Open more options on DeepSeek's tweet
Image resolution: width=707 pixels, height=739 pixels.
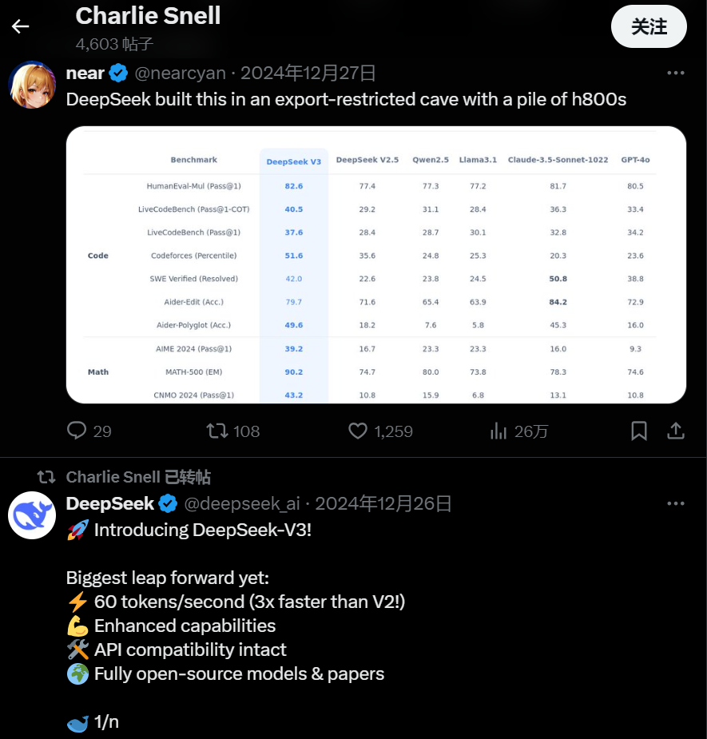676,503
